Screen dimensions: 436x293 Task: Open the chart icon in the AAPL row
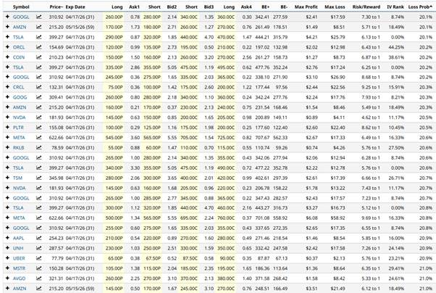[x=39, y=238]
